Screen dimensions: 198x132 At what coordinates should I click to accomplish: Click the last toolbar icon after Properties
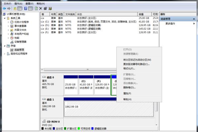point(50,9)
